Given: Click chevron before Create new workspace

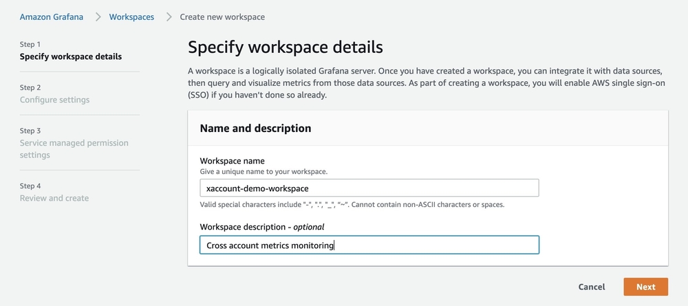Looking at the screenshot, I should [169, 17].
